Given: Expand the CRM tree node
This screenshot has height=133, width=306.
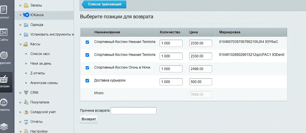Looking at the screenshot, I should (x=21, y=93).
